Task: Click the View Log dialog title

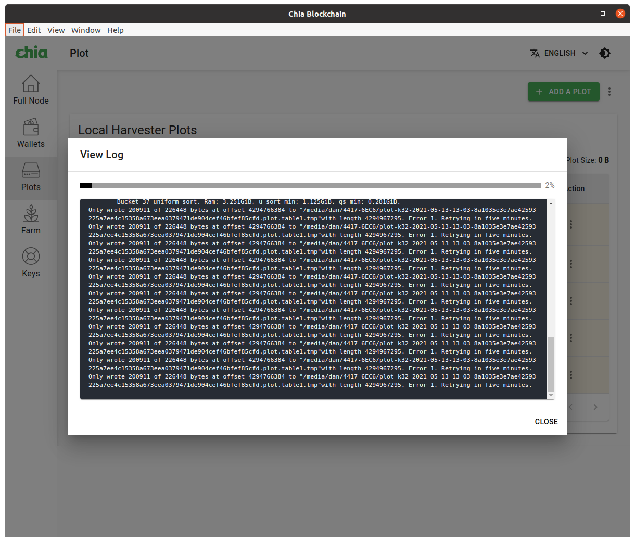Action: pyautogui.click(x=101, y=155)
